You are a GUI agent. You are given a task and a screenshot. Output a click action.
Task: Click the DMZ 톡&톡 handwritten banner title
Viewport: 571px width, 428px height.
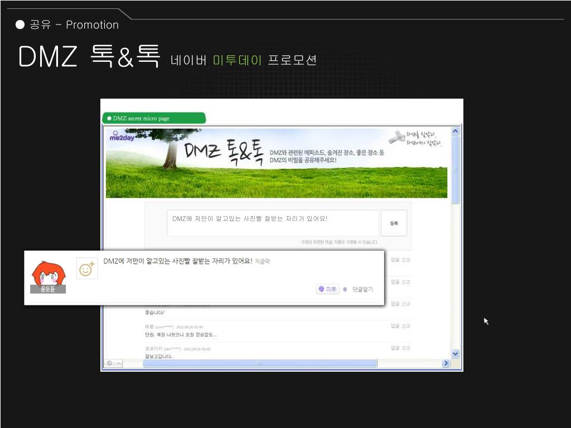[x=223, y=152]
